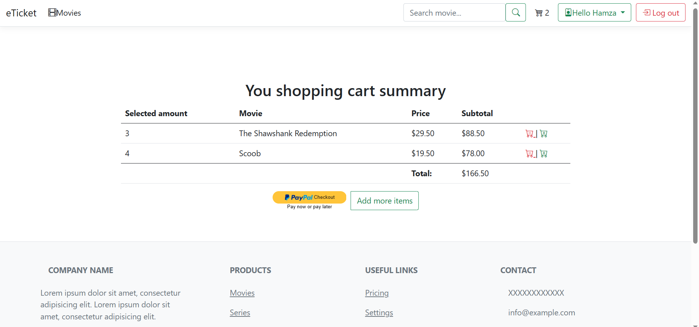Open the Pricing footer link
699x327 pixels.
click(x=377, y=293)
